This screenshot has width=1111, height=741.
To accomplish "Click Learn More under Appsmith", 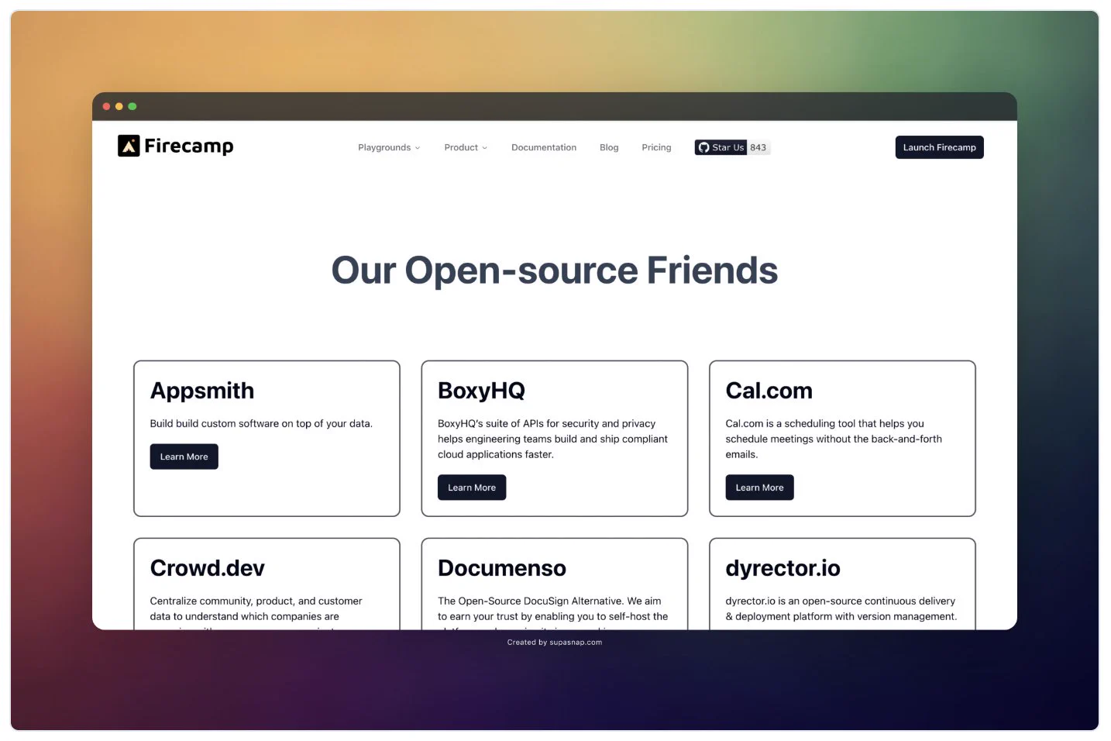I will pos(184,457).
